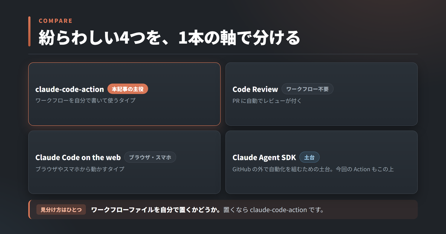
Task: Click the description starting GitHub の外で自動化
Action: pos(313,169)
